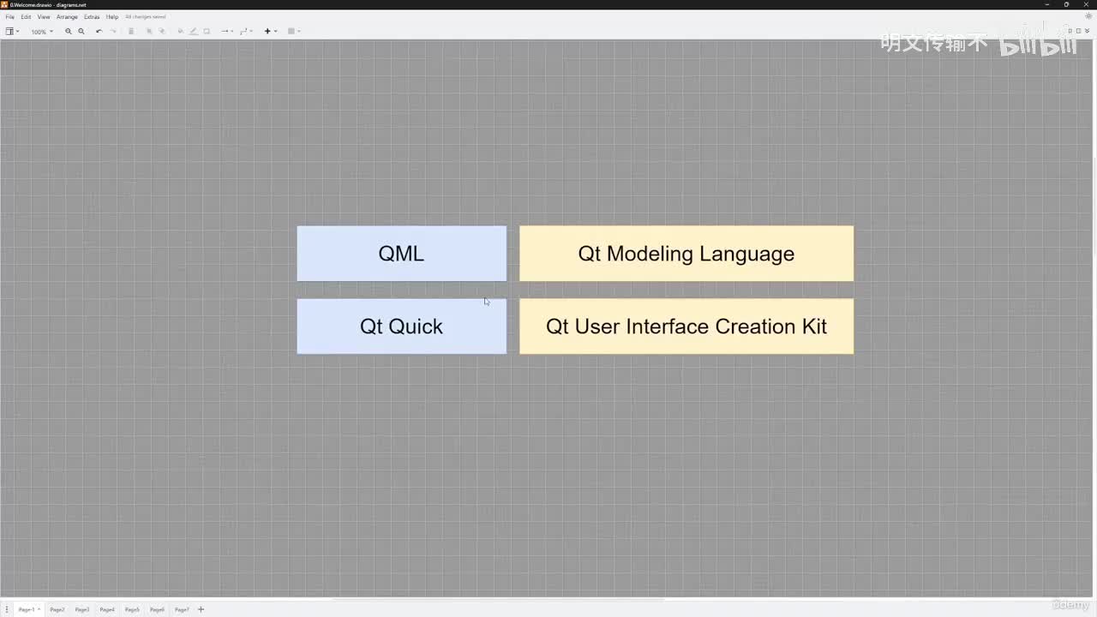Toggle the light/dark appearance sun icon

pyautogui.click(x=1089, y=16)
